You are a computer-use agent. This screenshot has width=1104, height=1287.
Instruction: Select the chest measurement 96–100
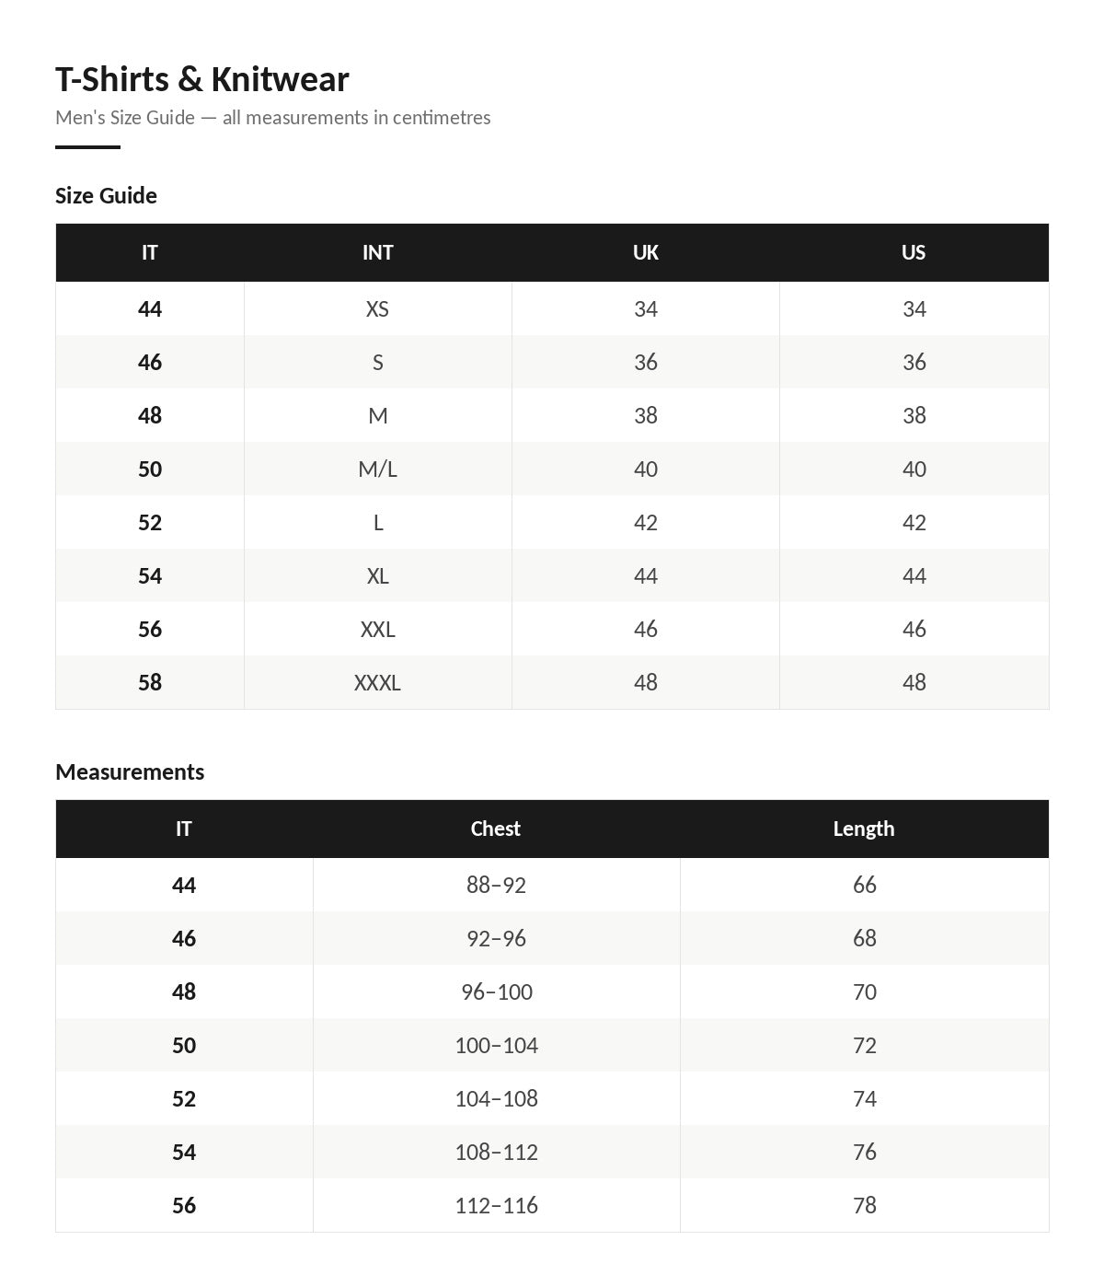496,992
